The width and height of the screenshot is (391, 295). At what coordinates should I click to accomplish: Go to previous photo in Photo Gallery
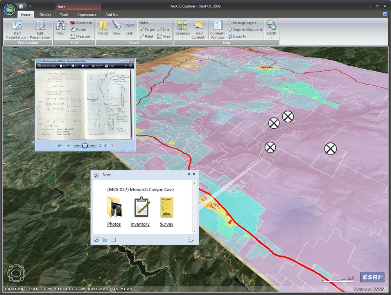[77, 146]
